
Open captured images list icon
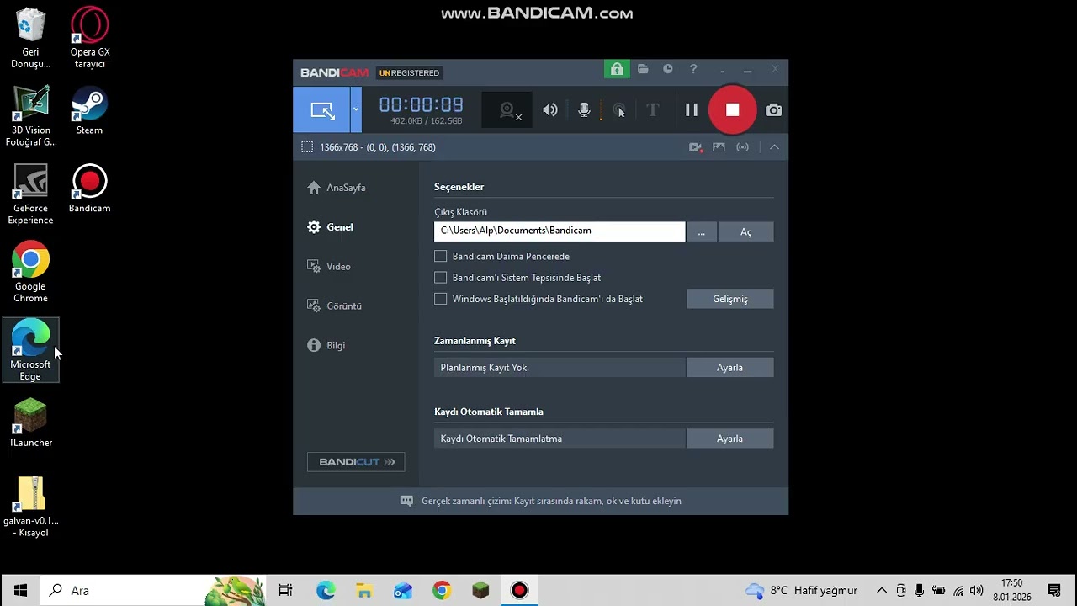point(719,147)
